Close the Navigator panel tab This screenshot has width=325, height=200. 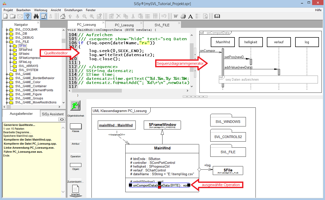(x=38, y=23)
